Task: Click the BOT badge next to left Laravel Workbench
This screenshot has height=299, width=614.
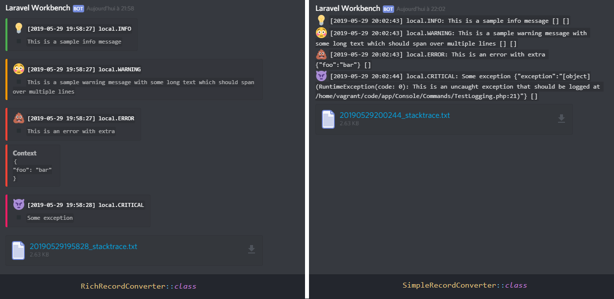Action: click(78, 8)
